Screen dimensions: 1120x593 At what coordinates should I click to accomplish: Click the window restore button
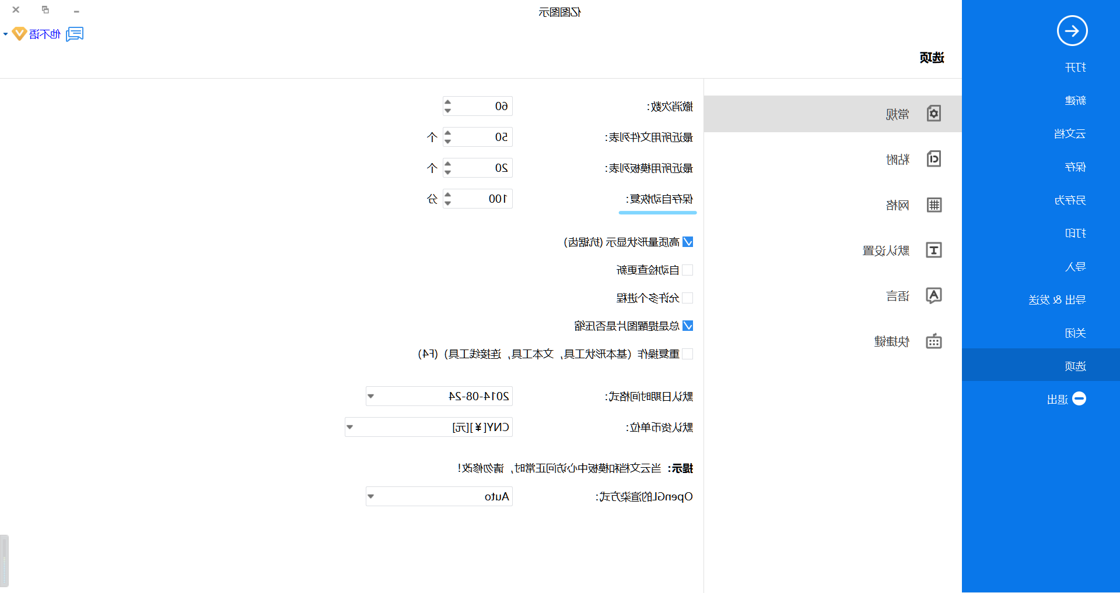(45, 10)
